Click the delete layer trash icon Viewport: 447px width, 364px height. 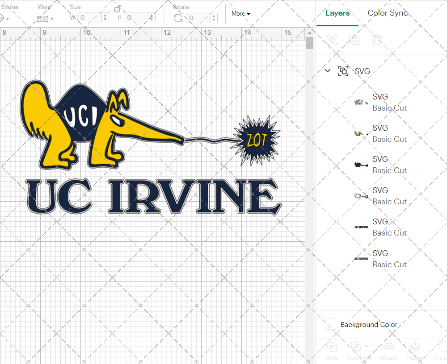tap(377, 40)
